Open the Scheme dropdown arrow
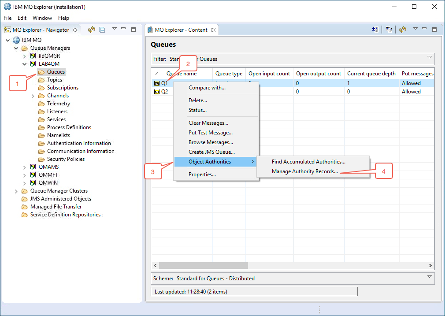445x316 pixels. coord(430,276)
